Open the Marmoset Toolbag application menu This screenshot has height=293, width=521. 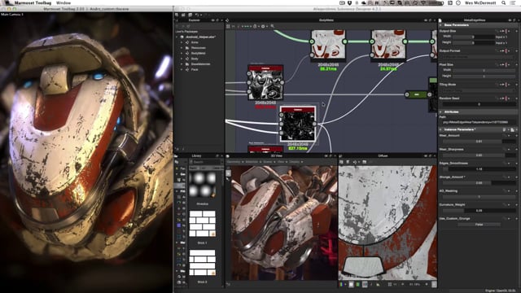(33, 2)
